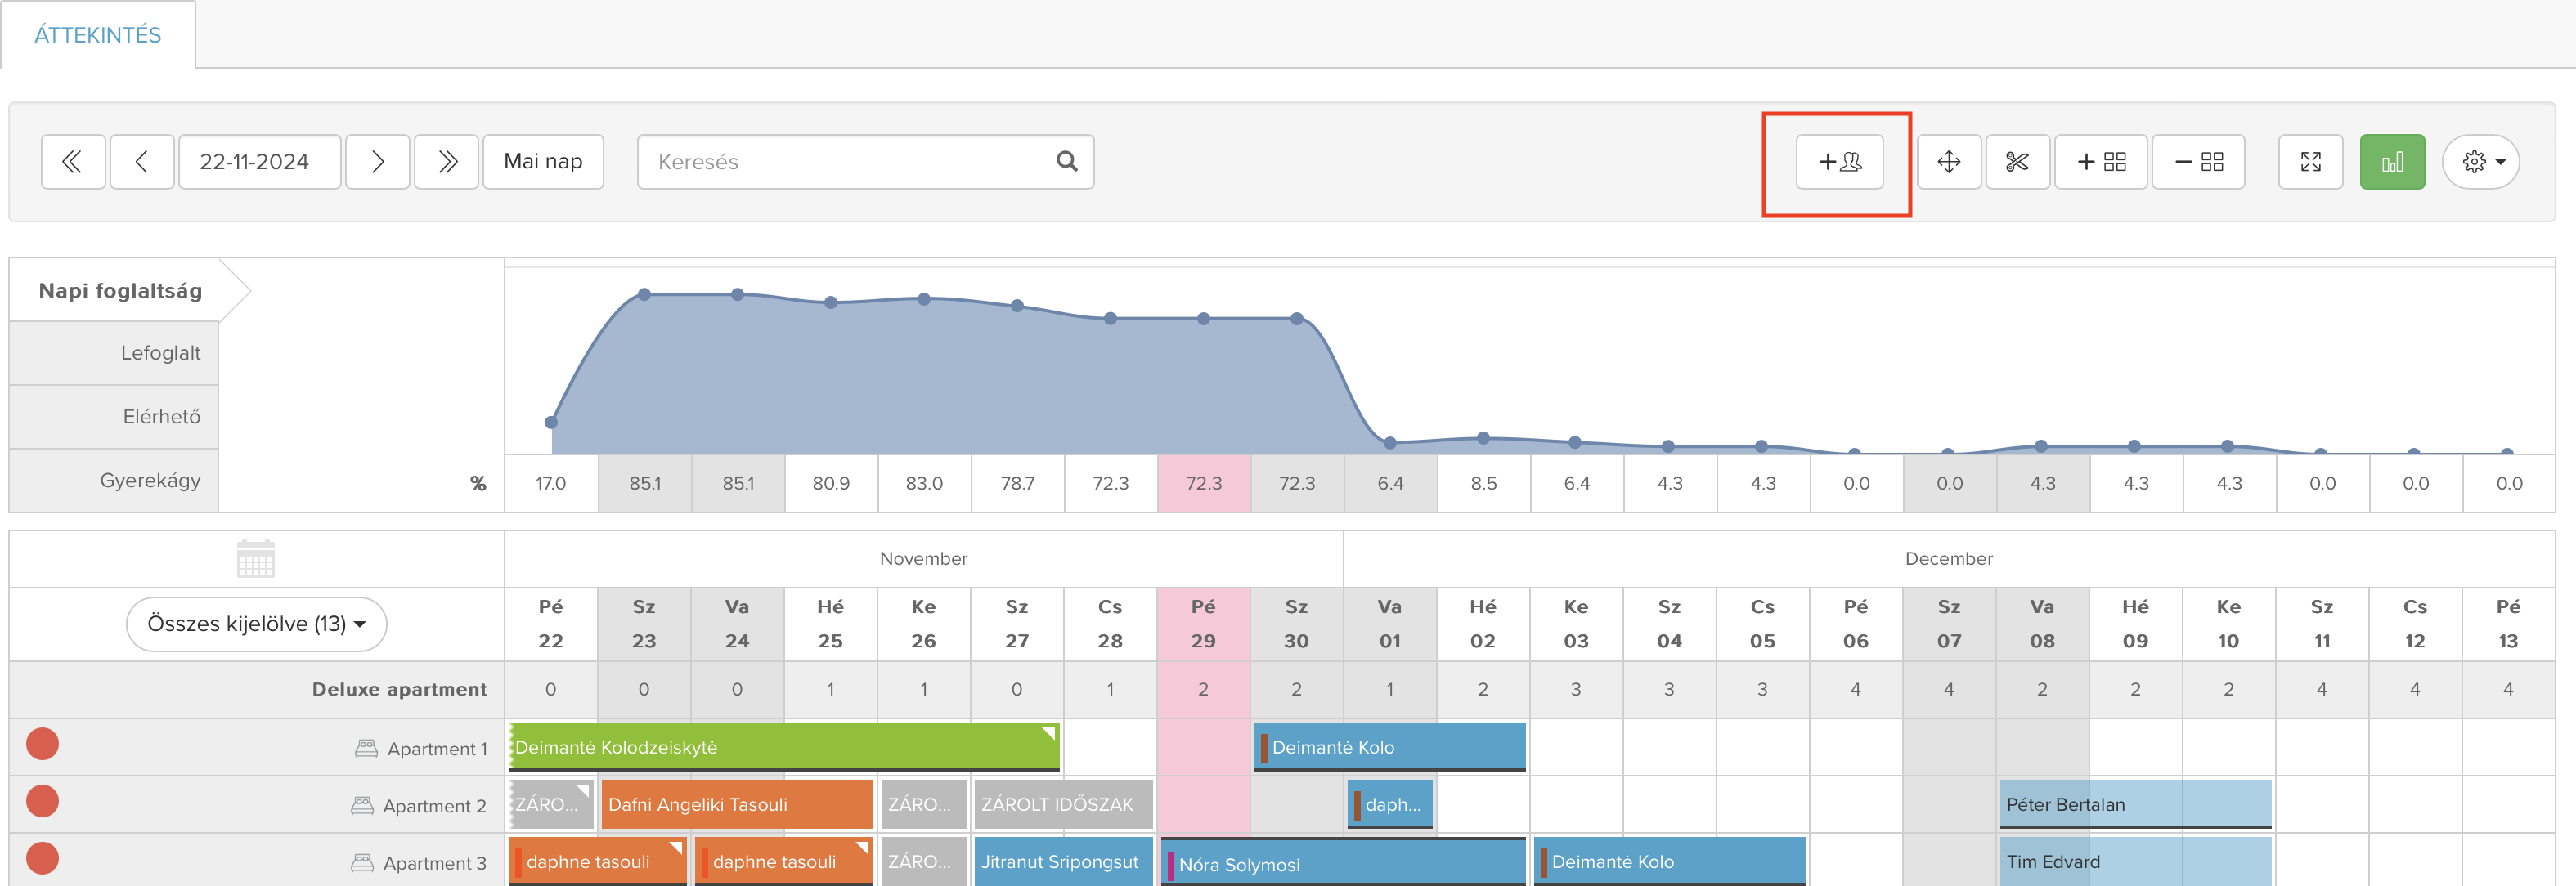The image size is (2576, 886).
Task: Open the gear settings dropdown
Action: pyautogui.click(x=2481, y=162)
